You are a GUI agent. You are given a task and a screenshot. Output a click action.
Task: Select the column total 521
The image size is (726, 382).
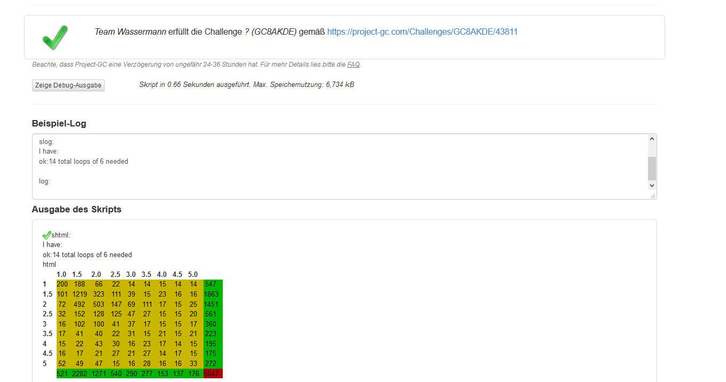pos(63,373)
